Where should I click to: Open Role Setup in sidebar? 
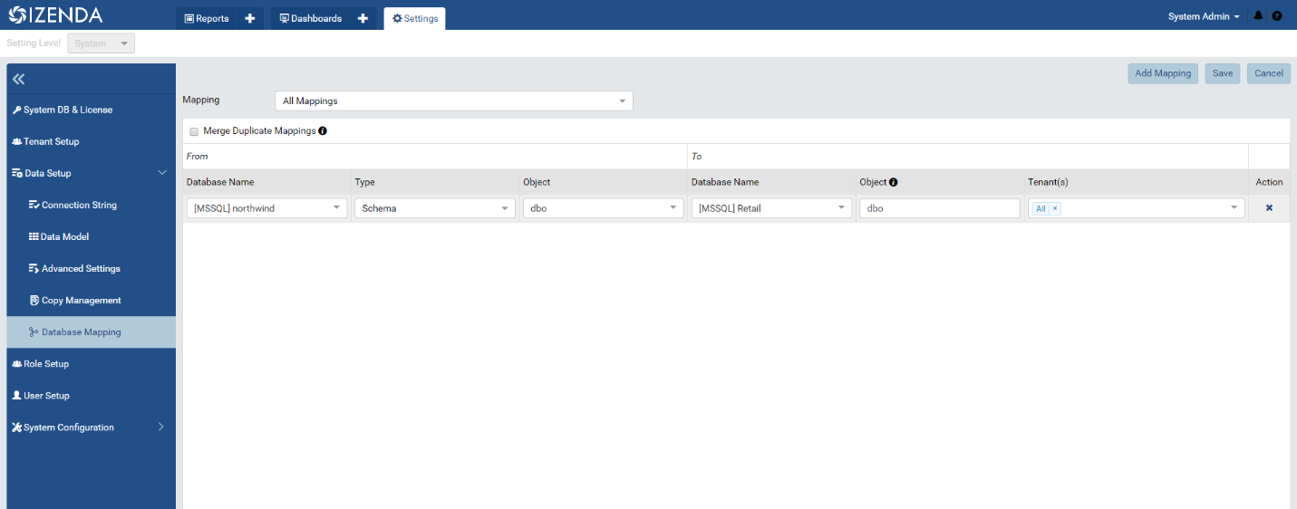pyautogui.click(x=92, y=363)
